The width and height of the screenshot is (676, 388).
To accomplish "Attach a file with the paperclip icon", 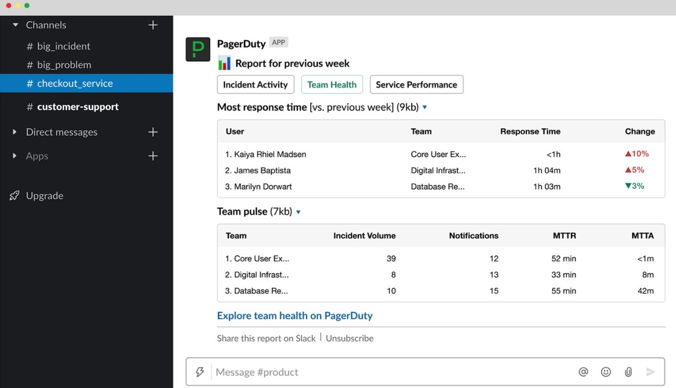I will (x=628, y=372).
